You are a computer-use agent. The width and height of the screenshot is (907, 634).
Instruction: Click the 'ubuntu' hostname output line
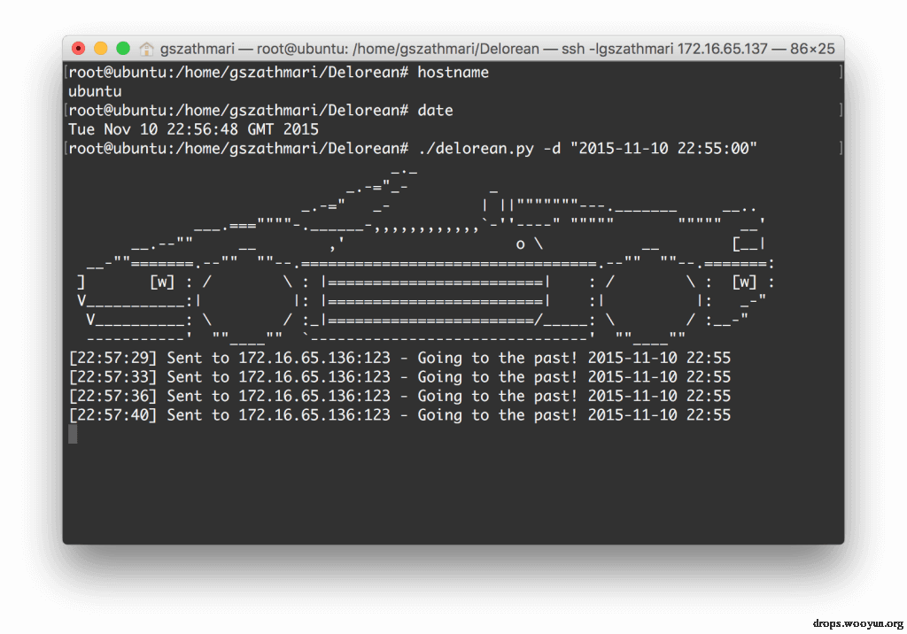tap(95, 91)
